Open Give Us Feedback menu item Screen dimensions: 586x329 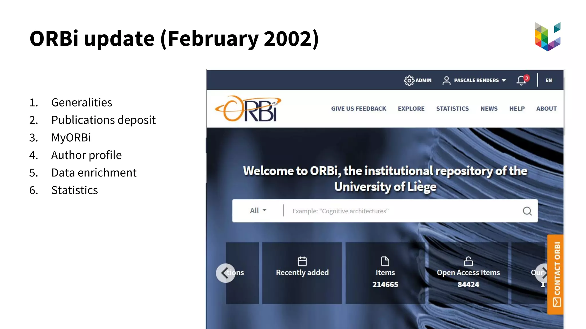click(x=359, y=109)
